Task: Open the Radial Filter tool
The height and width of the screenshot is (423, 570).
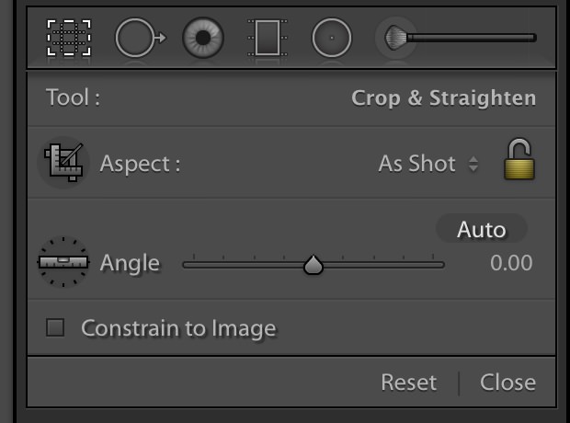Action: click(x=332, y=38)
